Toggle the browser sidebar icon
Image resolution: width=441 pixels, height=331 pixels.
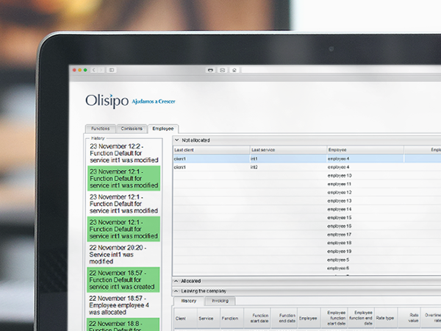pyautogui.click(x=112, y=70)
